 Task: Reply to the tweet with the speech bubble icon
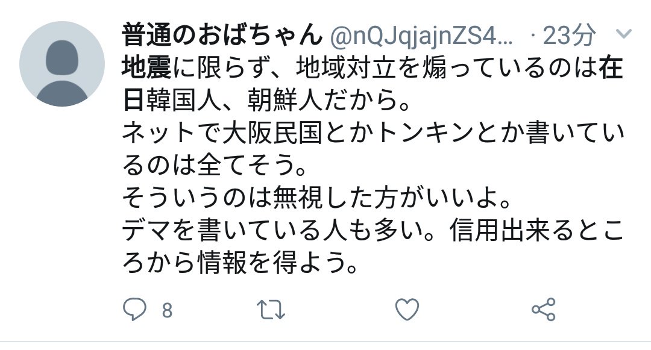(x=134, y=310)
